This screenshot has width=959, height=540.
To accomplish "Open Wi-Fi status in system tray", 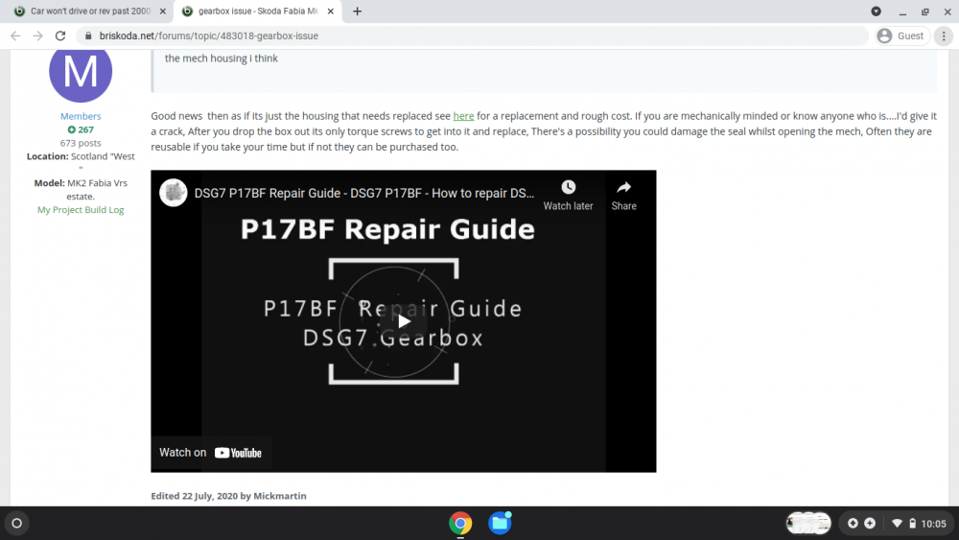I will point(897,524).
